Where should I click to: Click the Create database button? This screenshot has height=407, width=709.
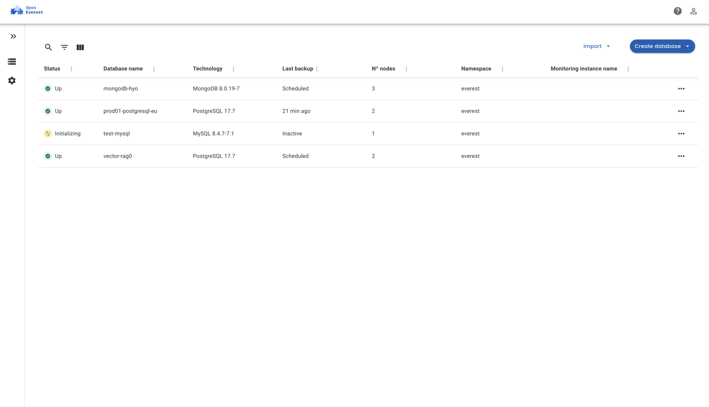[x=658, y=46]
